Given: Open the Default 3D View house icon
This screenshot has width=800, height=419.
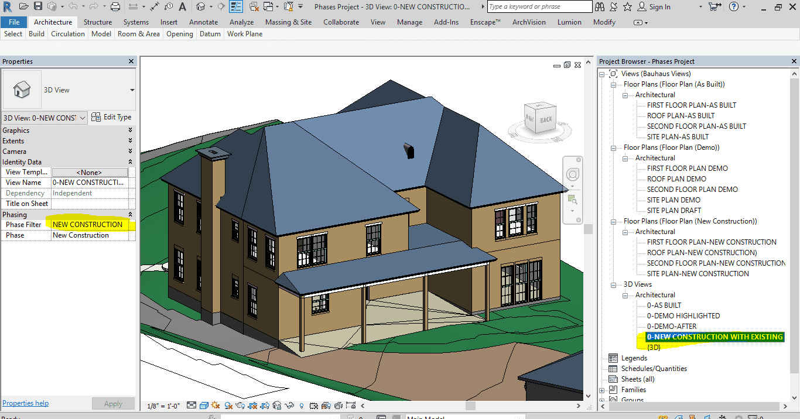Looking at the screenshot, I should pyautogui.click(x=201, y=7).
